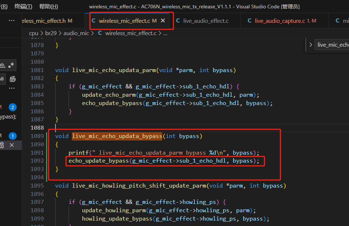
Task: Click live_mic_howling_pitch_shift_update_parm function name
Action: pyautogui.click(x=139, y=186)
